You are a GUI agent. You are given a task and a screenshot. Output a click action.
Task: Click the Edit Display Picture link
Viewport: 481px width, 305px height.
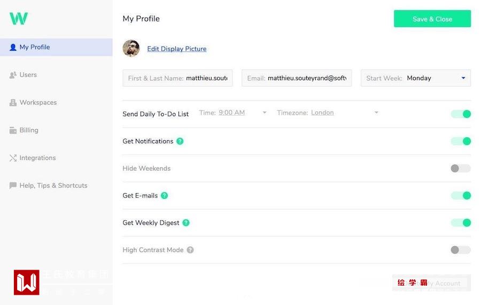[x=177, y=49]
